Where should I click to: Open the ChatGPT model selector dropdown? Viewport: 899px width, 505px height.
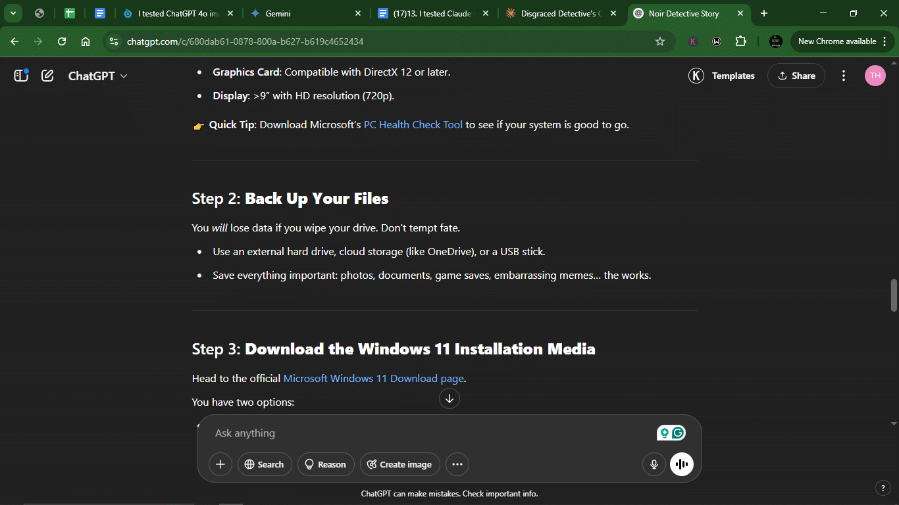97,76
